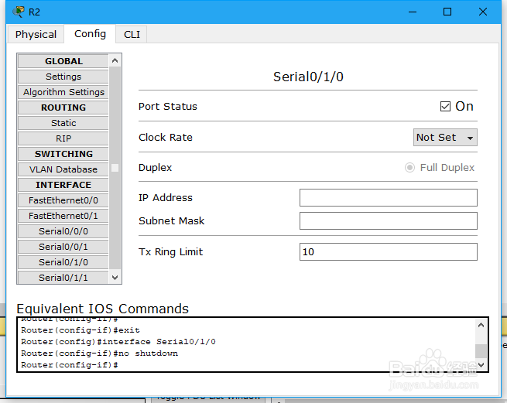Image resolution: width=507 pixels, height=403 pixels.
Task: Click the 'interface Serial0/1/0' command line
Action: (118, 342)
